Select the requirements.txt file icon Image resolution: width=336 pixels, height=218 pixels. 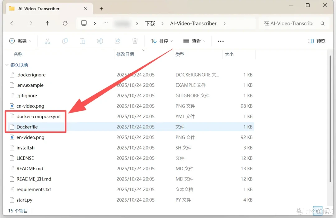coord(12,189)
